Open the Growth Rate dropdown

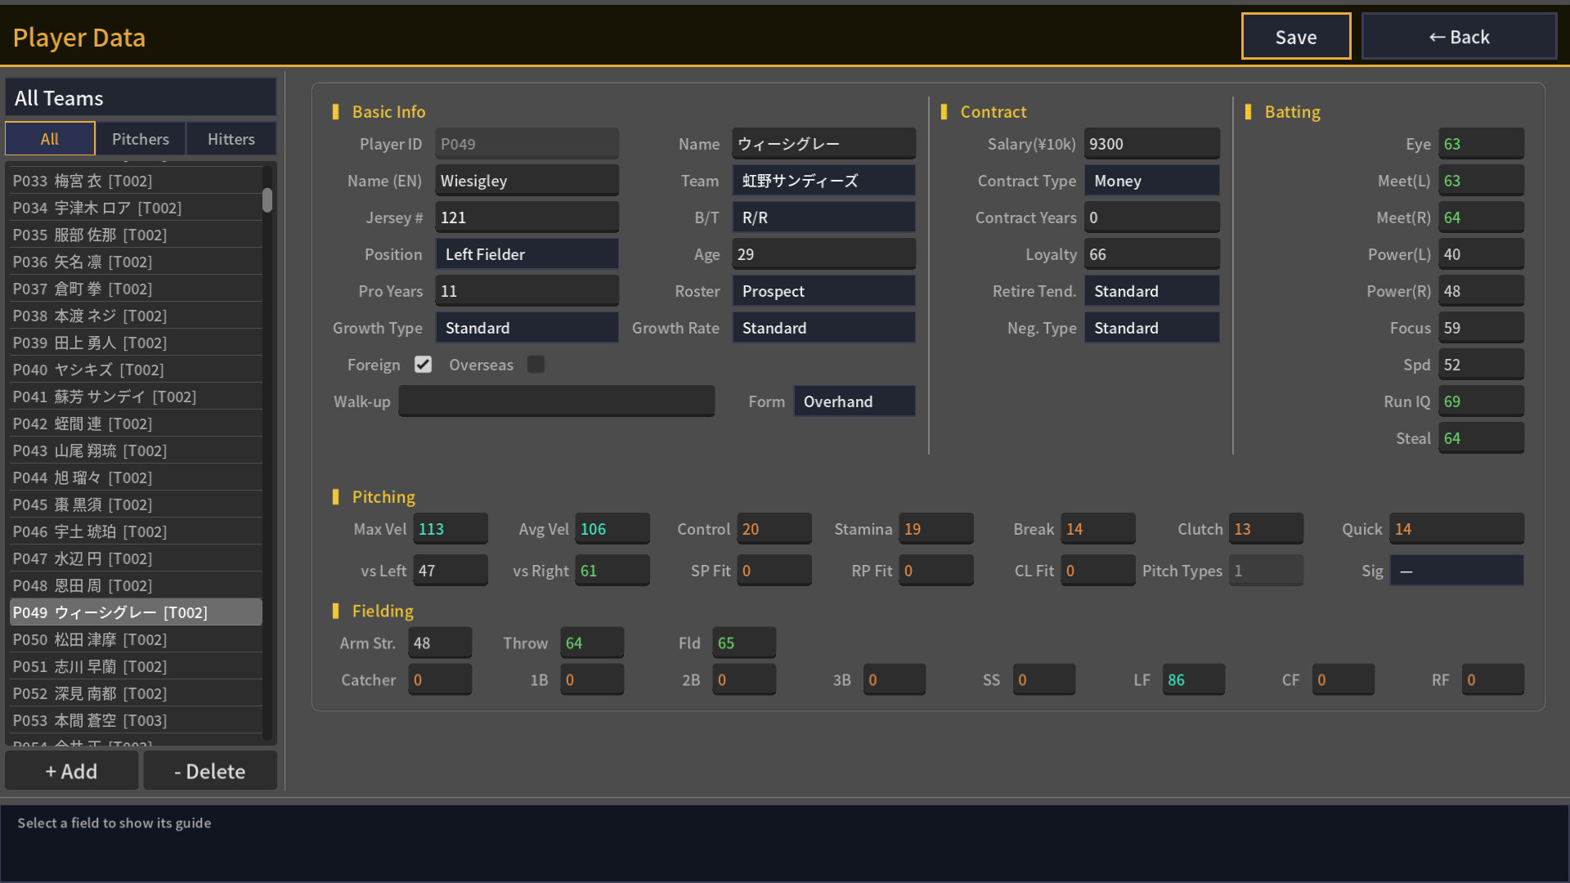coord(823,328)
